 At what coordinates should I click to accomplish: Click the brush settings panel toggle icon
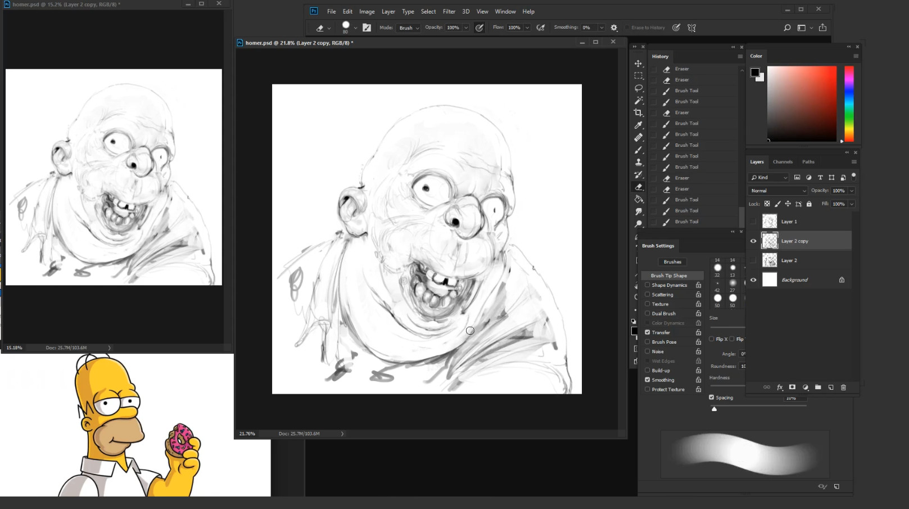coord(367,28)
